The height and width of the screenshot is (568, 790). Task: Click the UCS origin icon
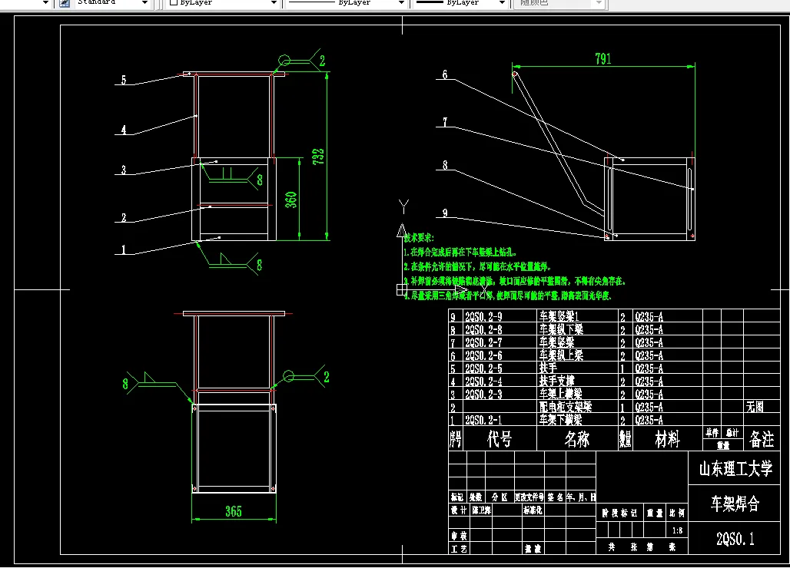[402, 290]
